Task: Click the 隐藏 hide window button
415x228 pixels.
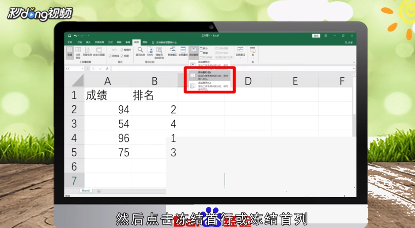Action: coord(204,53)
